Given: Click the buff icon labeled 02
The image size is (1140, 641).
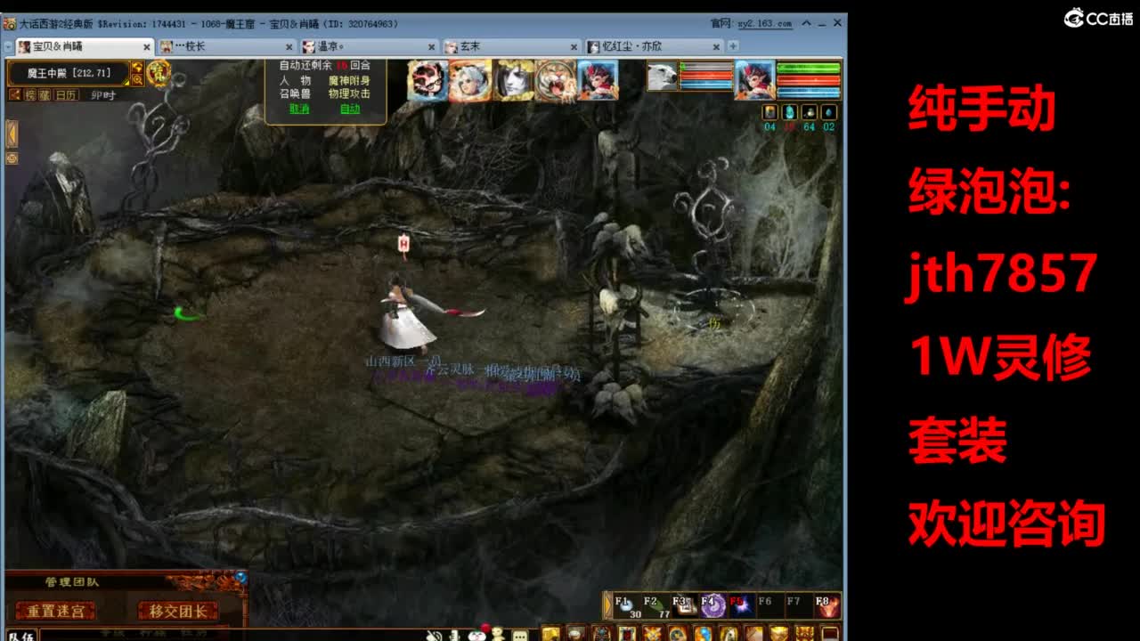Looking at the screenshot, I should click(829, 112).
